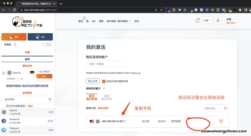Copy the +60 phone number icon

(124, 121)
